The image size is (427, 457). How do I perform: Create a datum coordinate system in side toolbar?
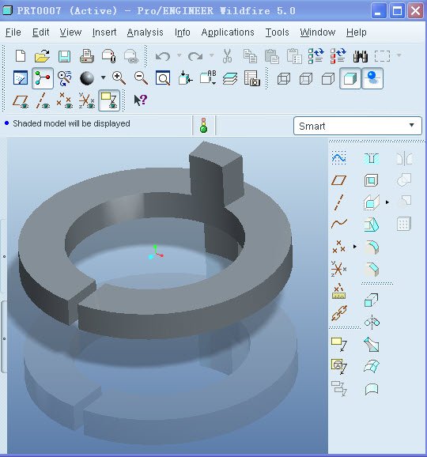(338, 268)
